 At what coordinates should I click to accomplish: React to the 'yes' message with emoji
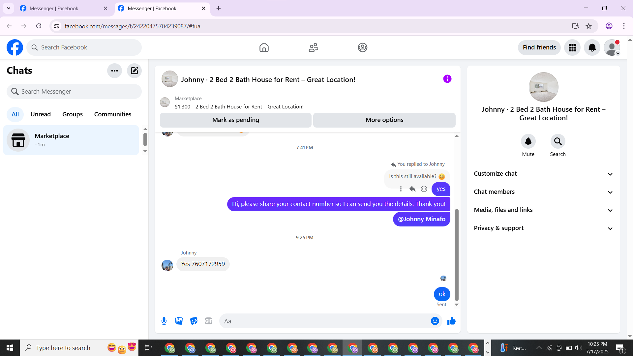point(424,189)
